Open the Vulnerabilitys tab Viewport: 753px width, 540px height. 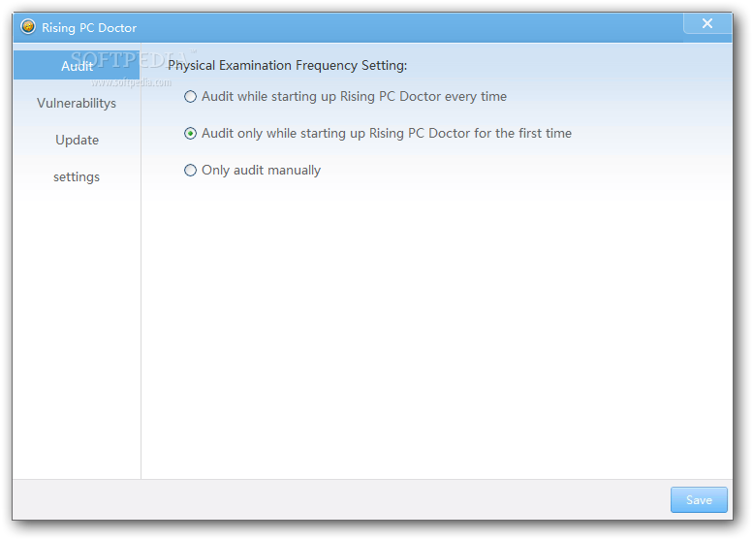click(x=77, y=103)
